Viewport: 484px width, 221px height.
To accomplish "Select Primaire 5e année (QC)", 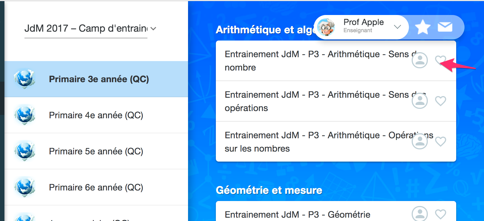I will 96,151.
